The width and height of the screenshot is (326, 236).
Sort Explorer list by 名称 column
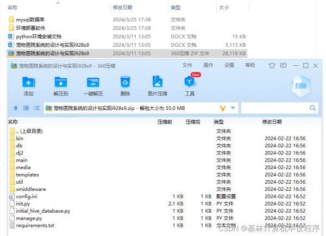tap(12, 8)
